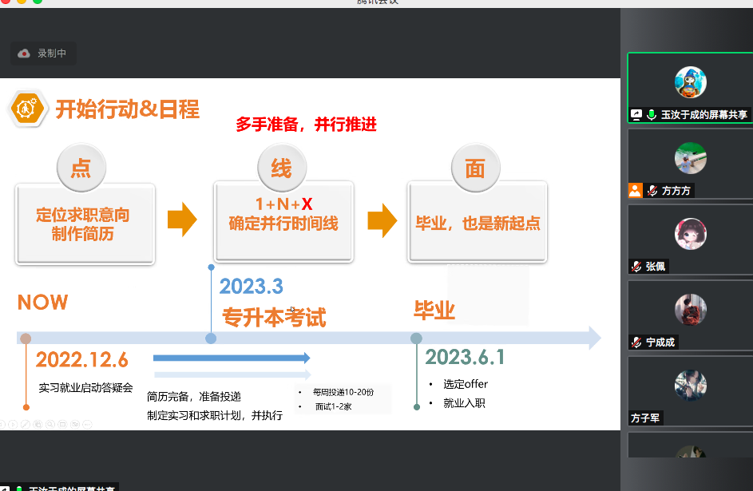Select 张佩's participant avatar
This screenshot has width=753, height=491.
[690, 235]
